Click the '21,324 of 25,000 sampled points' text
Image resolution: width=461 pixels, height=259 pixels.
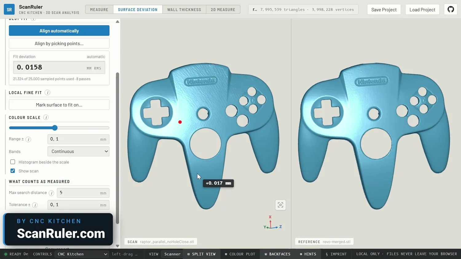[x=52, y=79]
